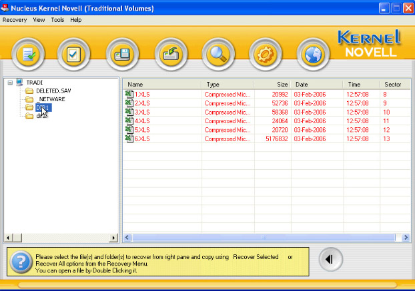Click folder icon next to _NETWARE
The height and width of the screenshot is (291, 415).
(x=29, y=100)
